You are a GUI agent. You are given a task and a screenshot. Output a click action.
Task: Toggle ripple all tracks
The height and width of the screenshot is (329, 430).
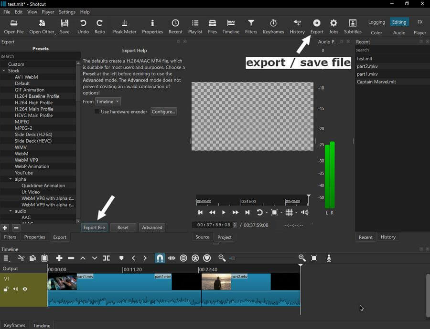coord(195,258)
